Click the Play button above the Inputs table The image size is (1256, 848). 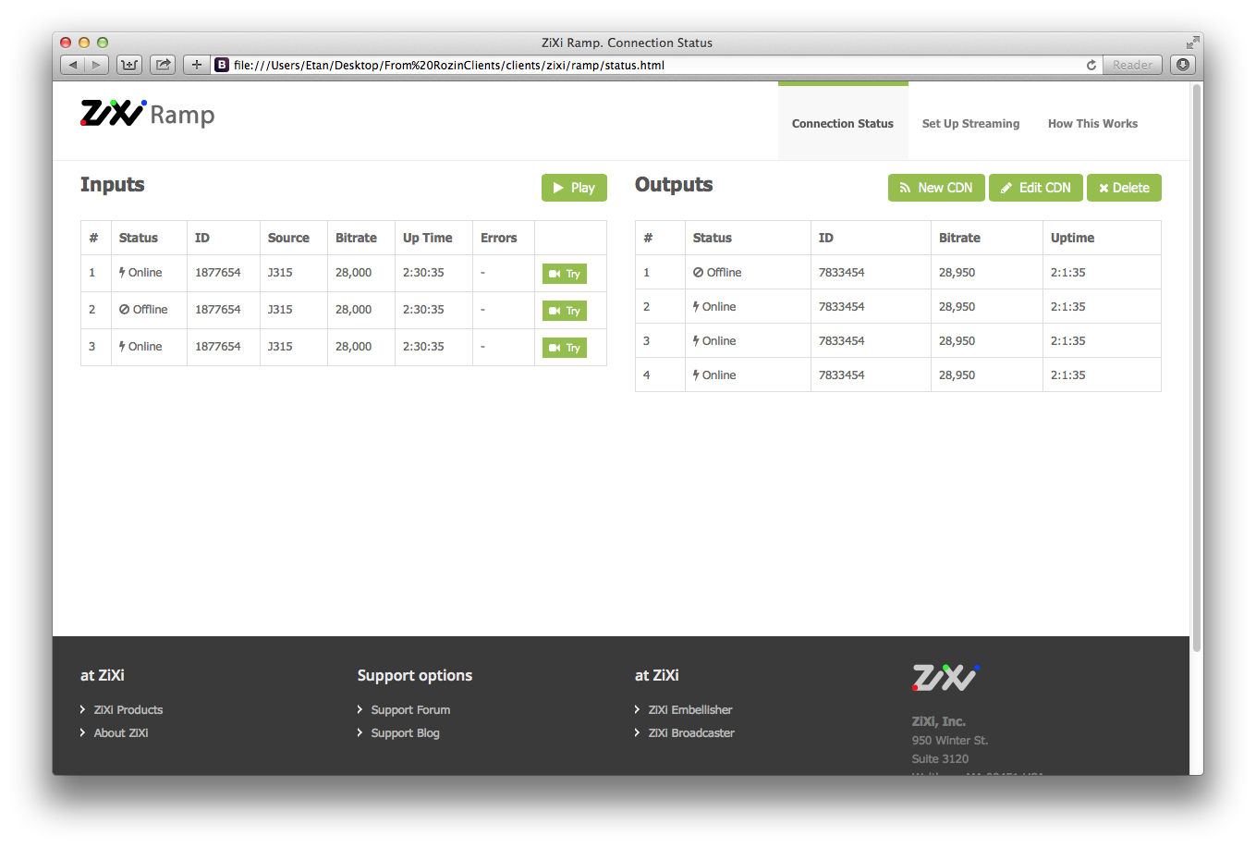coord(574,188)
